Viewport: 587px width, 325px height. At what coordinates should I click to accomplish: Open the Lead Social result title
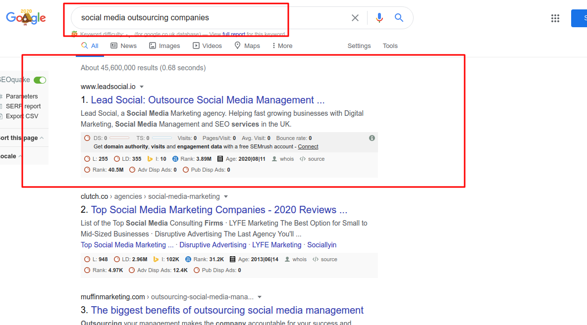[208, 100]
